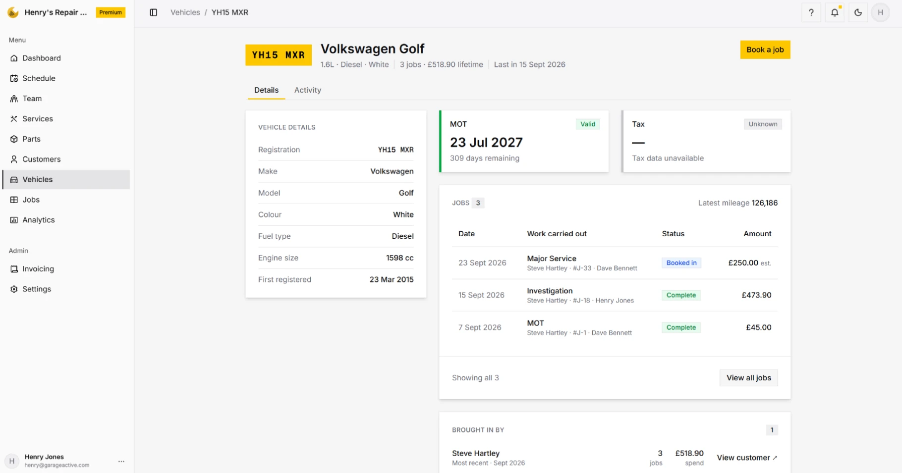This screenshot has height=473, width=902.
Task: Click Complete badge on MOT job row
Action: click(681, 327)
